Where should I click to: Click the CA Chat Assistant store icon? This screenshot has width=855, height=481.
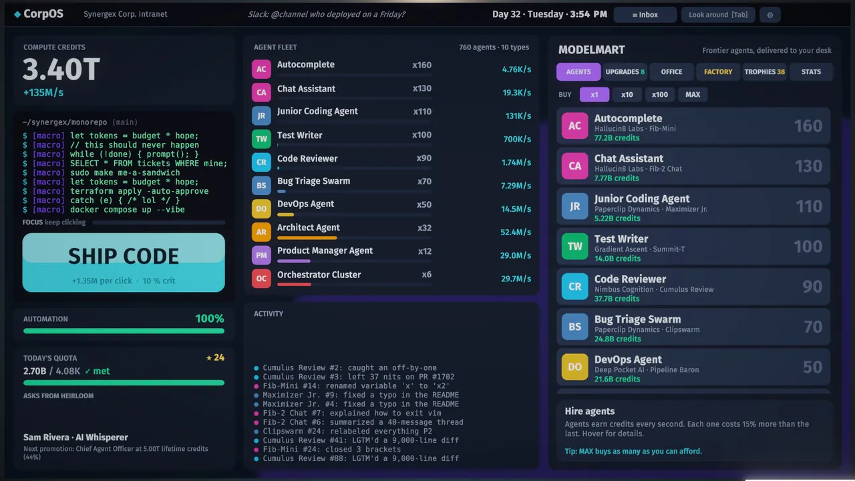click(x=574, y=166)
